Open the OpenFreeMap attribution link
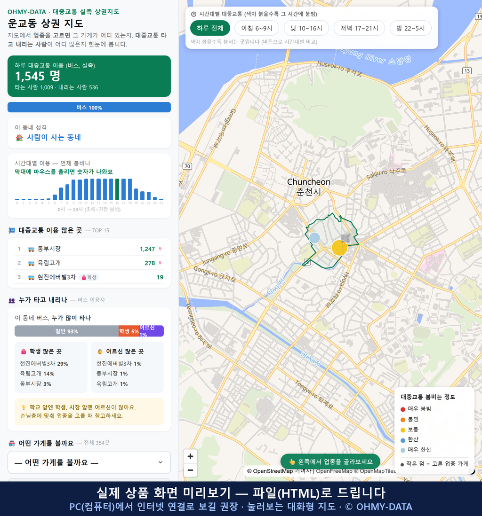482x516 pixels. (x=334, y=471)
